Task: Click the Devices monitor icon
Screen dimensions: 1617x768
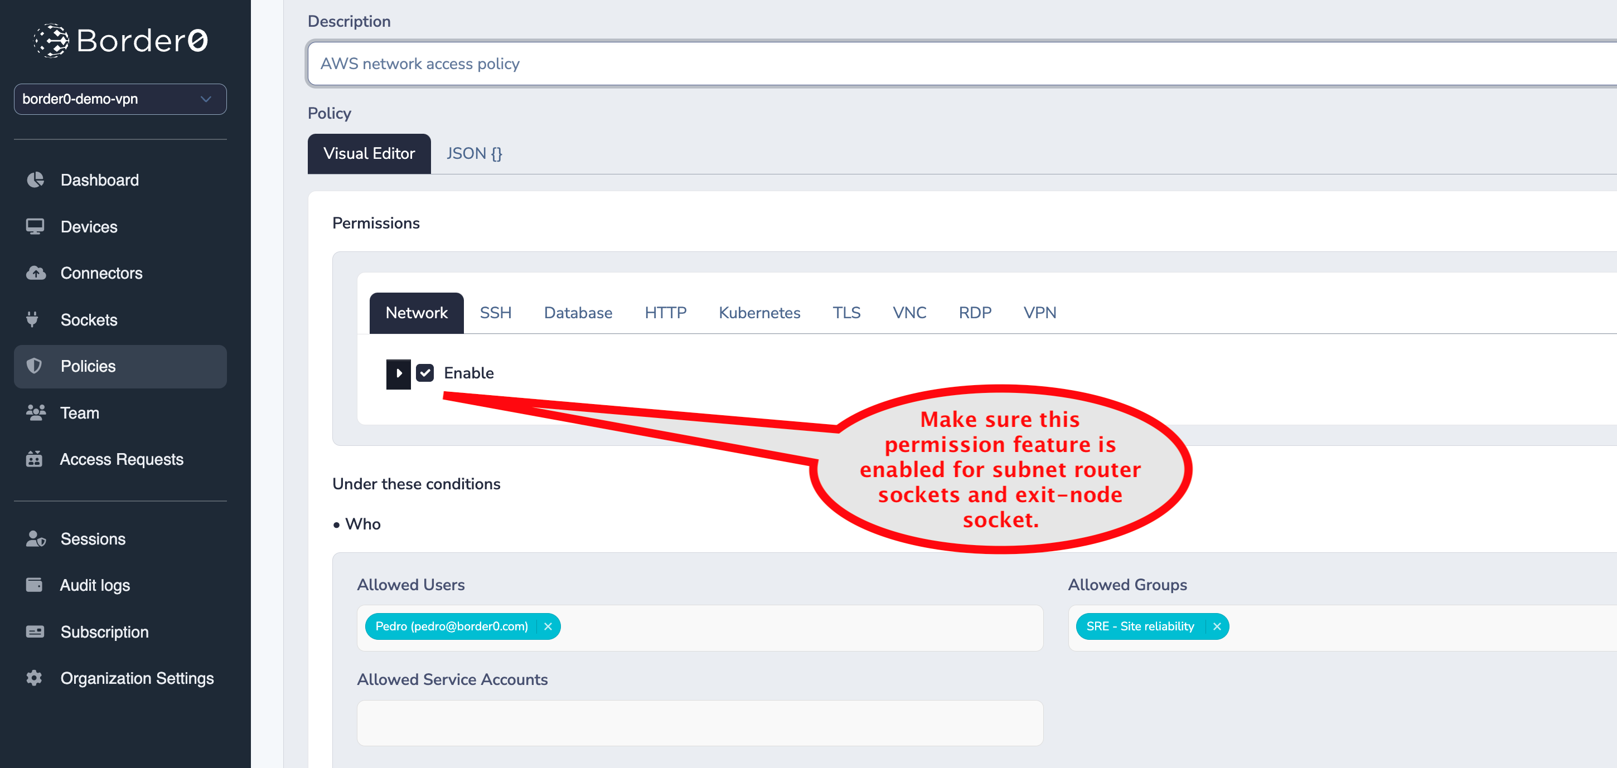Action: [x=35, y=226]
